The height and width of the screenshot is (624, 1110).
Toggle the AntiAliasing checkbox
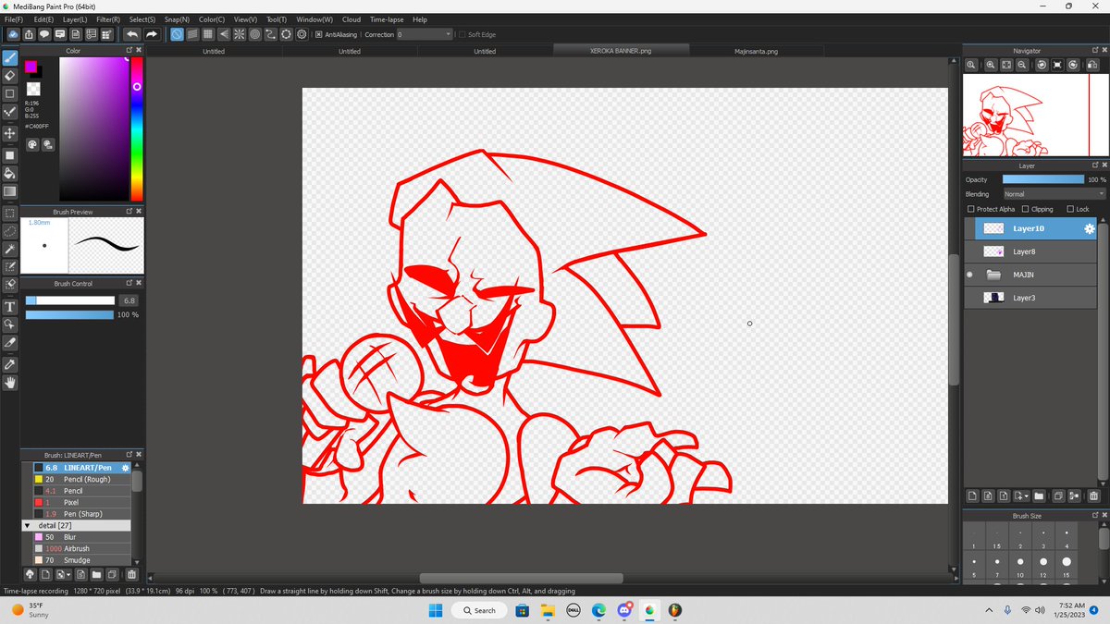[319, 34]
